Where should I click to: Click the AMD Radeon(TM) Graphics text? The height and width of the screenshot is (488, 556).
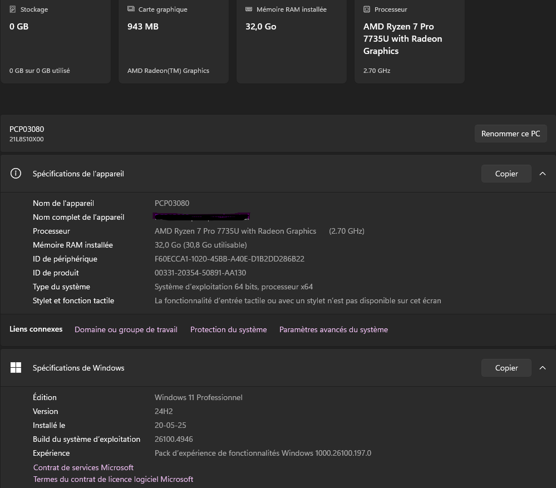click(168, 71)
